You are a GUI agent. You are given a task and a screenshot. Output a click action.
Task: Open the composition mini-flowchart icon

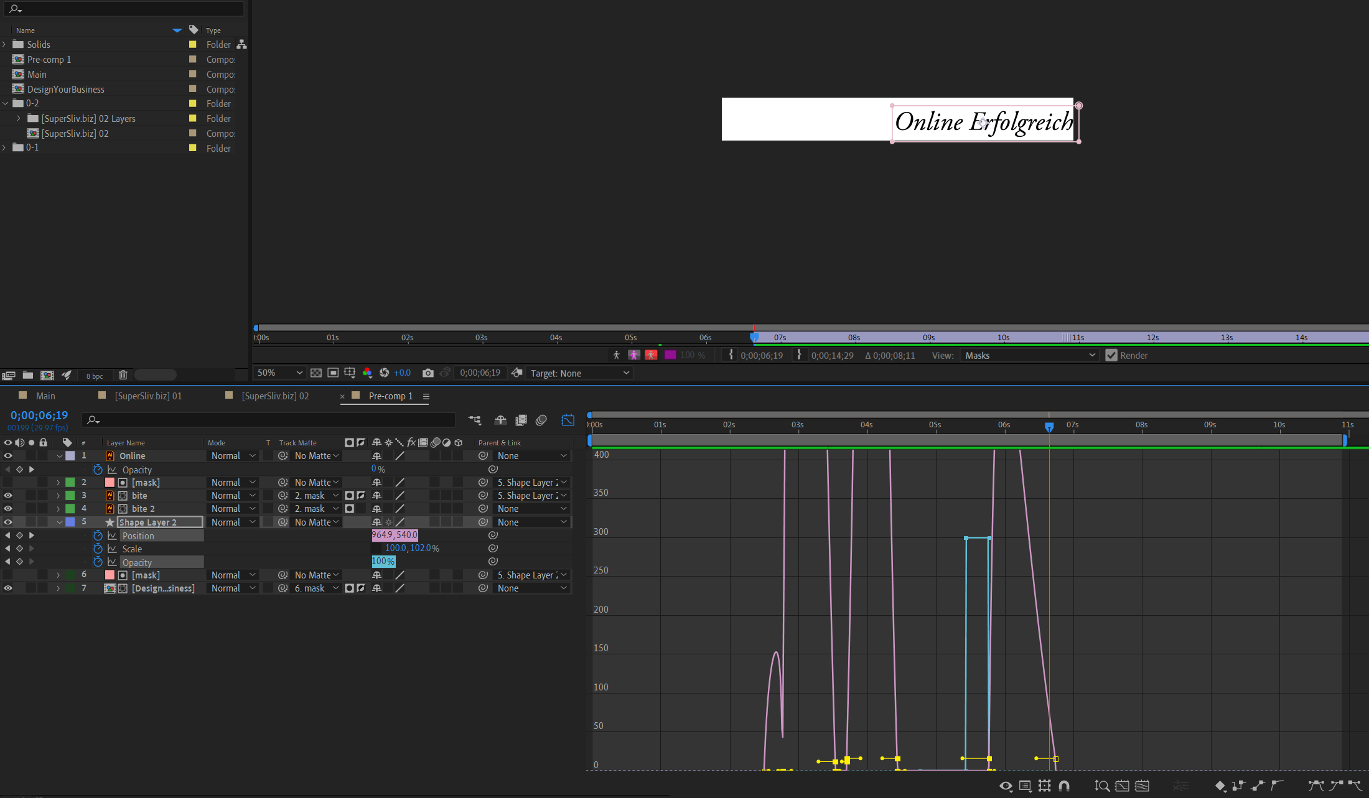475,420
